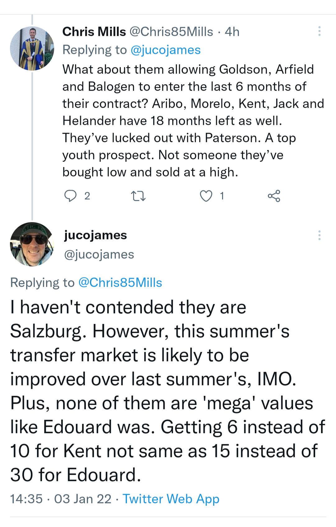Click the @Chris85Mills handle beside Chris Mills
The image size is (336, 527).
171,32
